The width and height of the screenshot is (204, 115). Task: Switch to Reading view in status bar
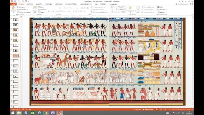[x=165, y=109]
